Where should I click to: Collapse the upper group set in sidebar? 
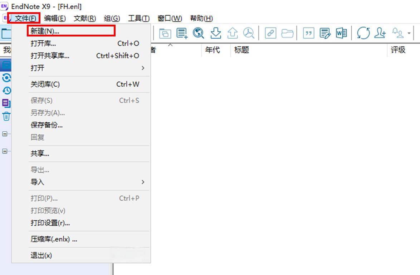[5, 134]
